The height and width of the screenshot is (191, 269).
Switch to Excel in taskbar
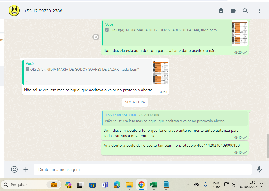[154, 185]
